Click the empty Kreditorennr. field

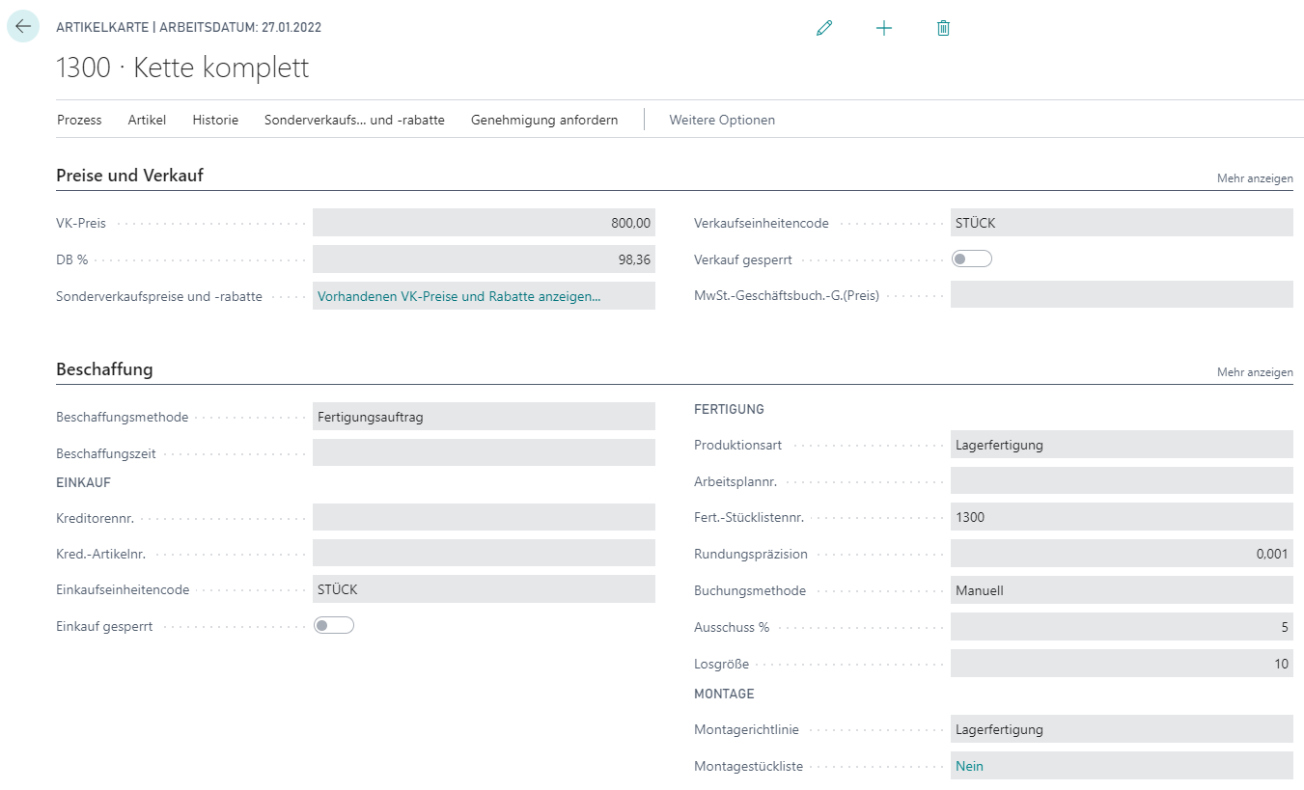pyautogui.click(x=484, y=518)
